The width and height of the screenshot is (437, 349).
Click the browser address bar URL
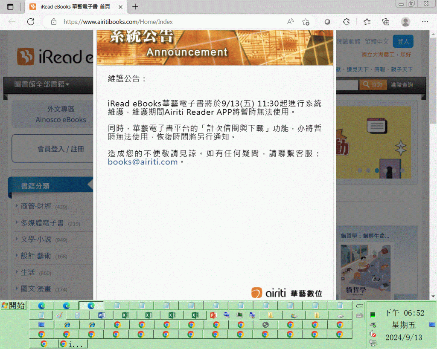(118, 22)
